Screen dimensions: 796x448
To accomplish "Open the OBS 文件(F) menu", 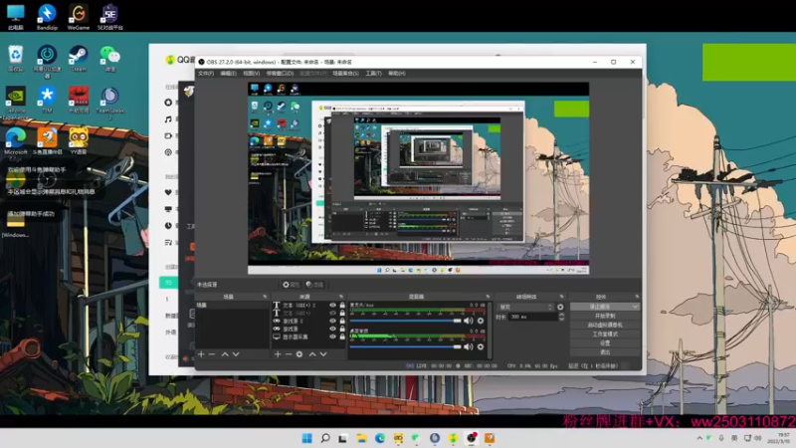I will [x=206, y=74].
